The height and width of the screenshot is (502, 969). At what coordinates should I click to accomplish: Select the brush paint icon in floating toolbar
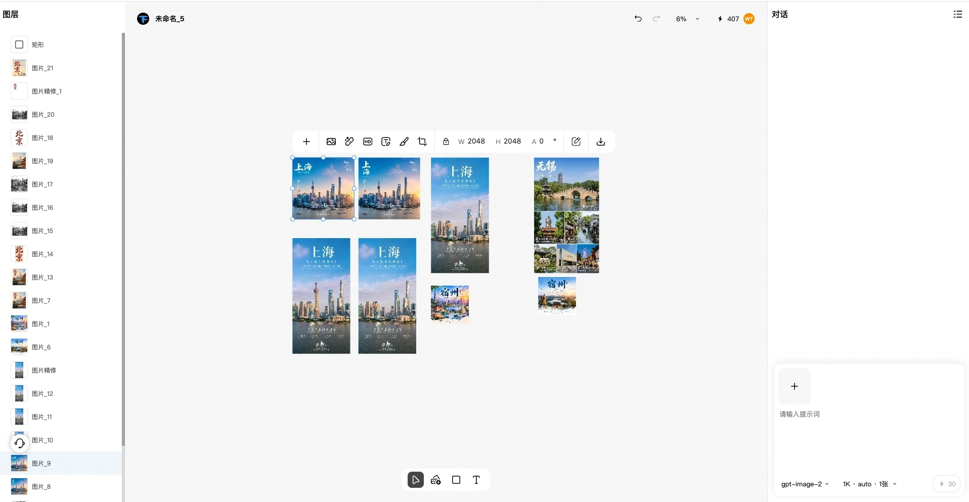click(x=404, y=142)
